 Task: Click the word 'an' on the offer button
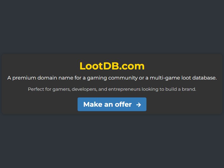point(109,105)
